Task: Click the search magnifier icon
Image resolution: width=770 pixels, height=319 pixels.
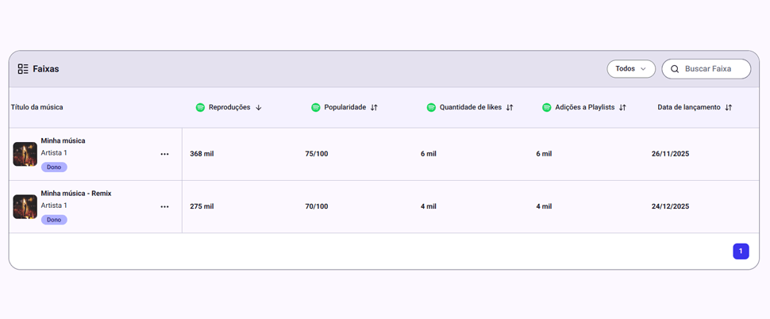Action: 675,69
